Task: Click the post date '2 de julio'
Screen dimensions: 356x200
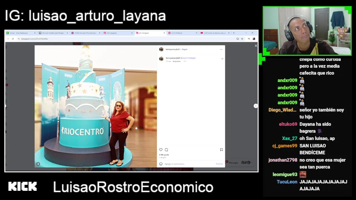Action: 163,157
